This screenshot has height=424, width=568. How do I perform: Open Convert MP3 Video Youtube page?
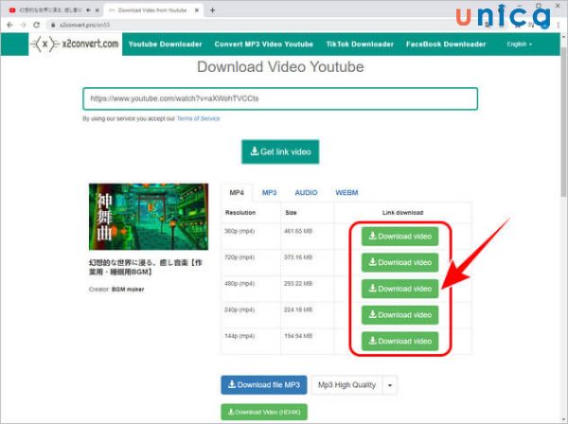pyautogui.click(x=264, y=44)
